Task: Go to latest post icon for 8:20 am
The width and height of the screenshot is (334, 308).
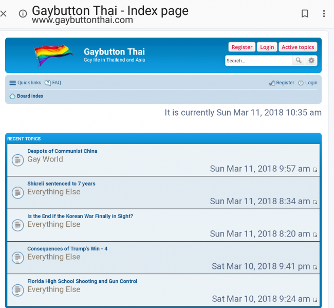Action: (315, 234)
